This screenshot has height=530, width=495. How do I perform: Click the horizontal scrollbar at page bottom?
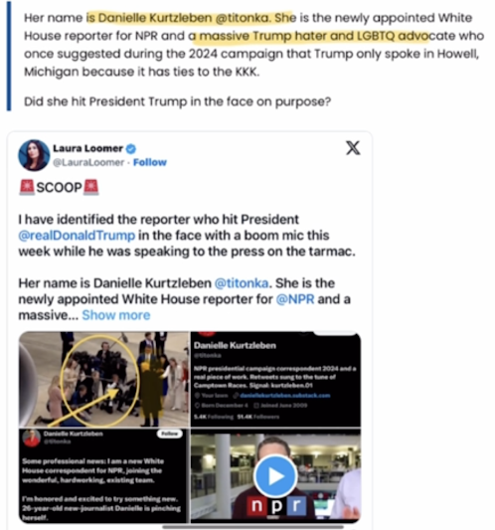pyautogui.click(x=252, y=527)
